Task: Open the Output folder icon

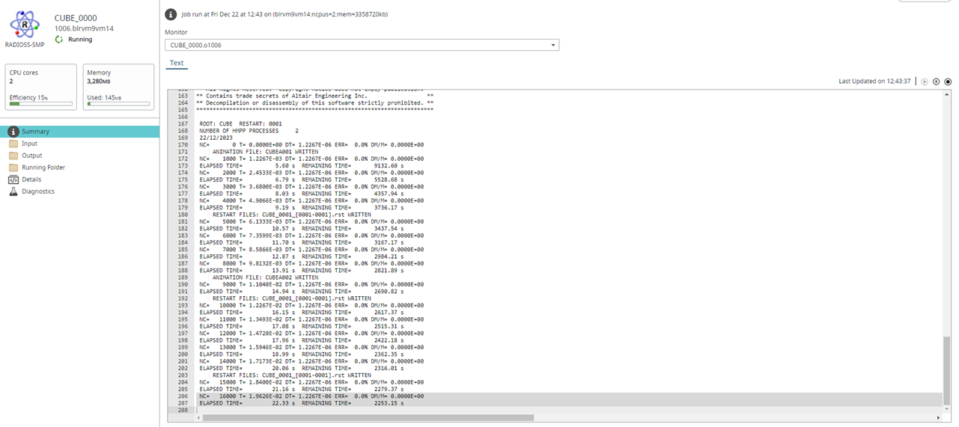Action: point(13,156)
